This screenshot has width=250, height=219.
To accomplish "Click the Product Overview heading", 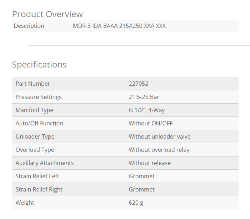I will coord(47,14).
